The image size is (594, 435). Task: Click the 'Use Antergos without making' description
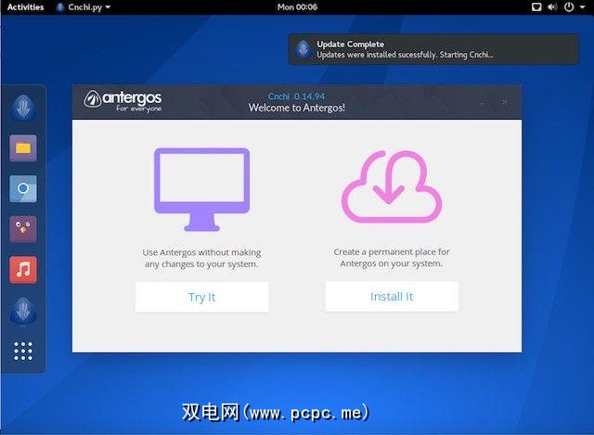[201, 258]
